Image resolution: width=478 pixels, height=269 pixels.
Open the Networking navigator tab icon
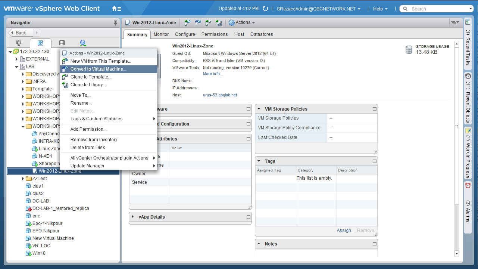click(x=83, y=43)
